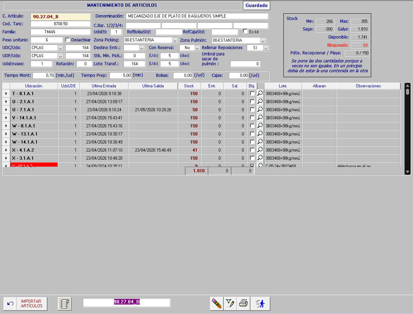
Task: Click the Guardado button
Action: [x=256, y=6]
